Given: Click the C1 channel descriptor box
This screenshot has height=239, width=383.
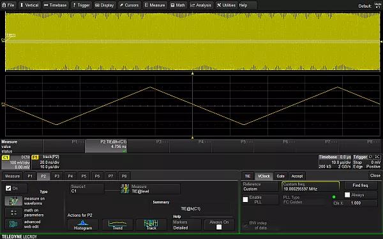Looking at the screenshot, I should click(16, 162).
